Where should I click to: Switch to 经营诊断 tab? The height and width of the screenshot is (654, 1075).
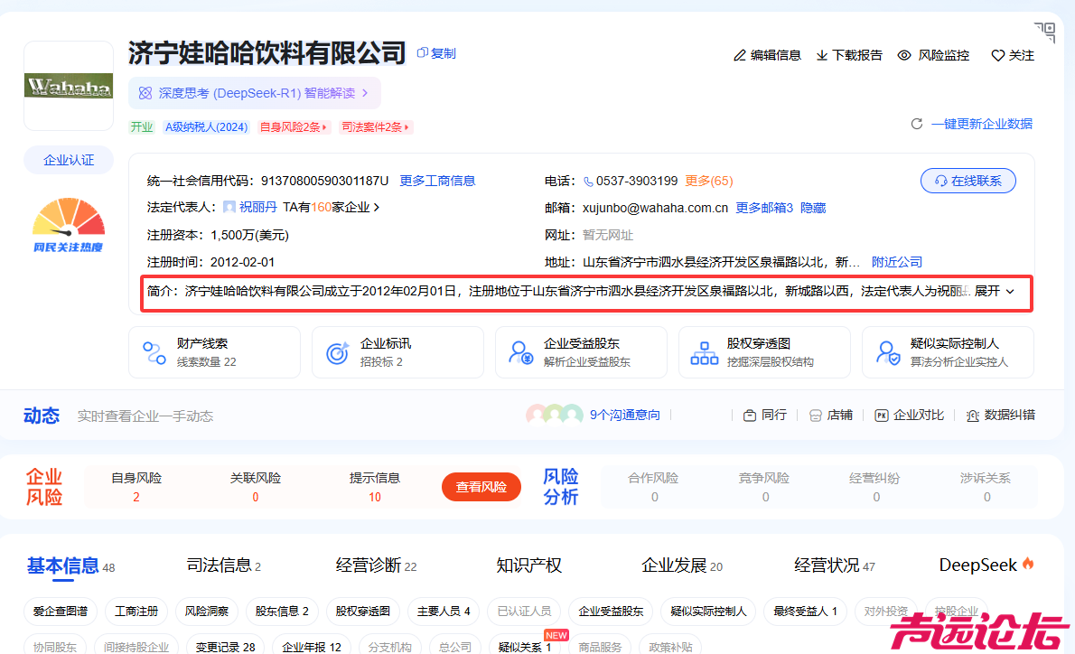pyautogui.click(x=376, y=565)
